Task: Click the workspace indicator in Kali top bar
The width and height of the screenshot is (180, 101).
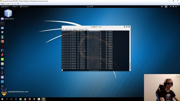Action: pyautogui.click(x=166, y=6)
